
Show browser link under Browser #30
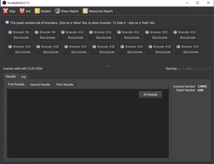point(107,52)
